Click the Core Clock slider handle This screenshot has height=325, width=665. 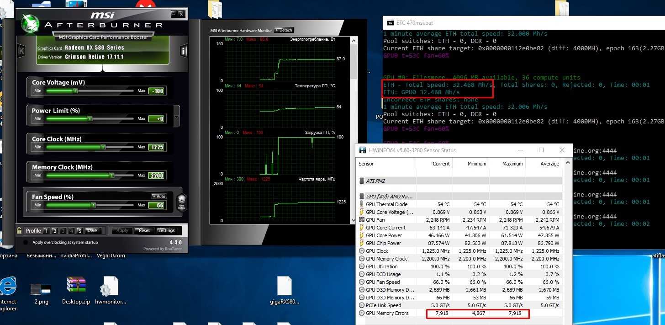pos(103,147)
